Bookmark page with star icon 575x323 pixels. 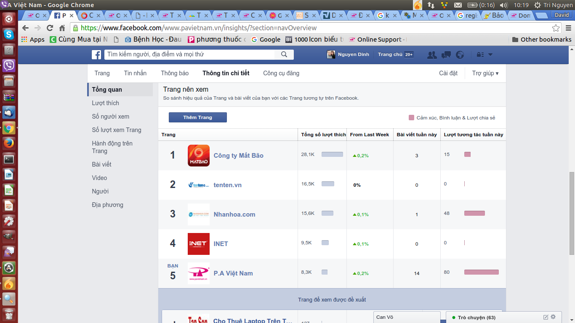[556, 28]
